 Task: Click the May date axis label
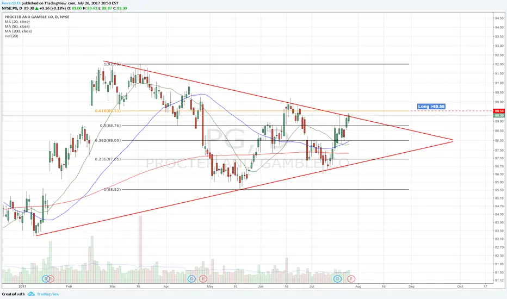tap(210, 286)
